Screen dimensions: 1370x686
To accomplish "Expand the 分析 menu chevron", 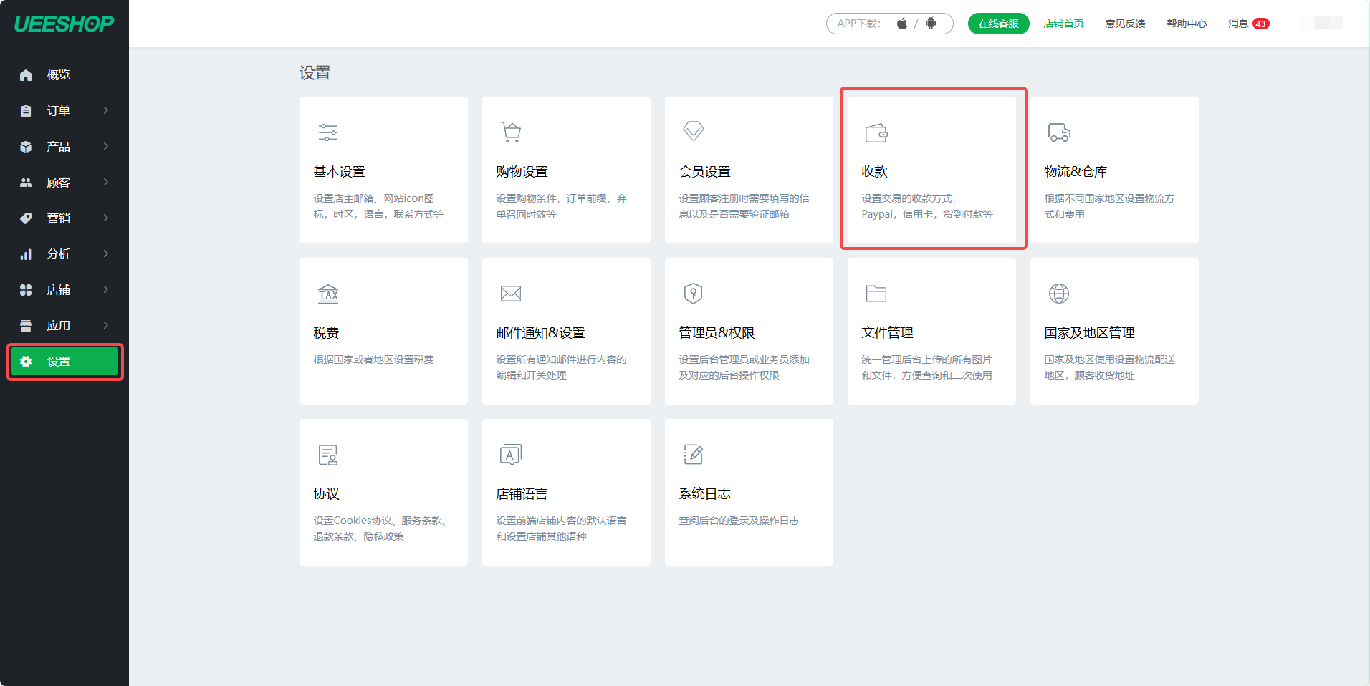I will [x=106, y=253].
